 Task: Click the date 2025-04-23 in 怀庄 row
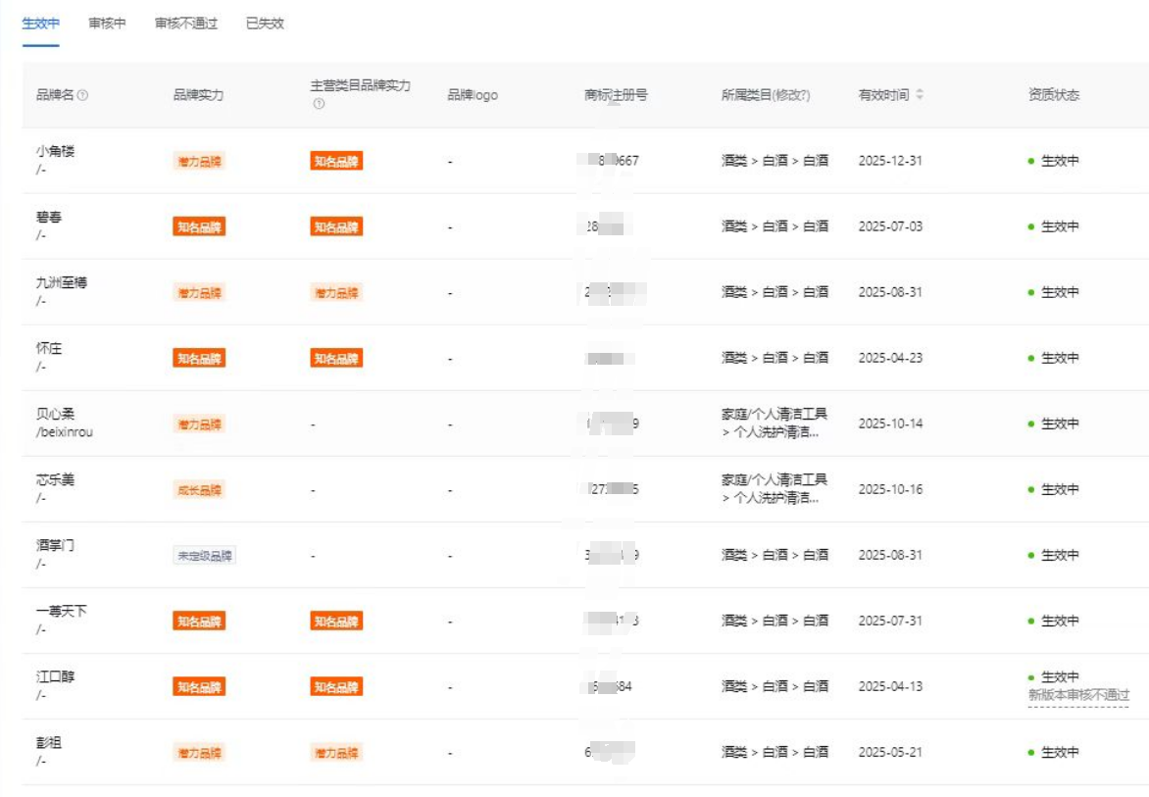click(890, 358)
